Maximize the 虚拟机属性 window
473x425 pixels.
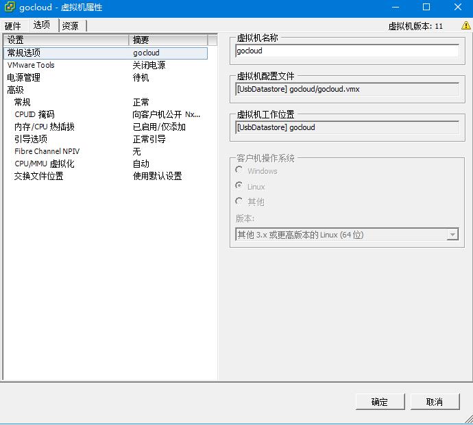click(426, 7)
